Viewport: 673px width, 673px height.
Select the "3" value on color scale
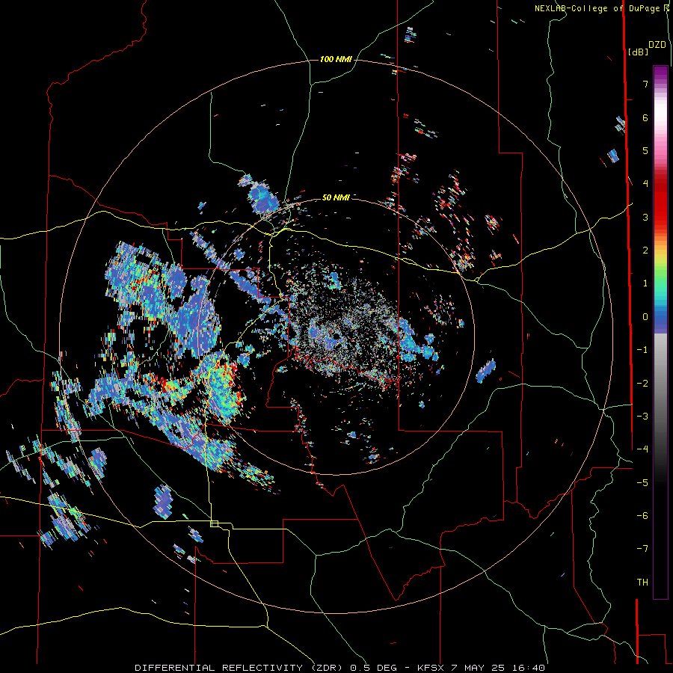(x=645, y=217)
